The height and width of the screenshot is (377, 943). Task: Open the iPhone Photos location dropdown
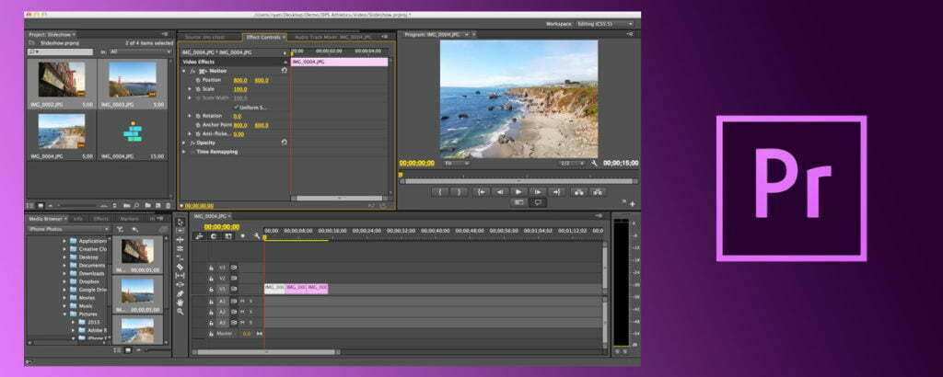pyautogui.click(x=68, y=229)
